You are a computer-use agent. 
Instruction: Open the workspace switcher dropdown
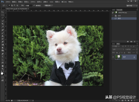131,6
